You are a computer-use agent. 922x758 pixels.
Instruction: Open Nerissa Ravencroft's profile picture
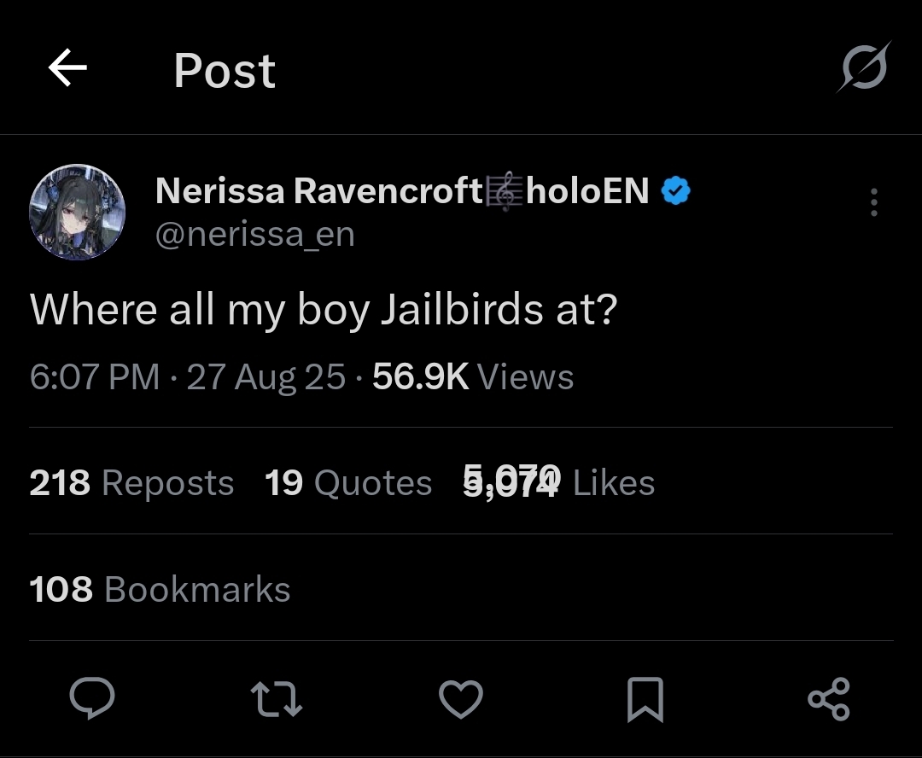[78, 212]
